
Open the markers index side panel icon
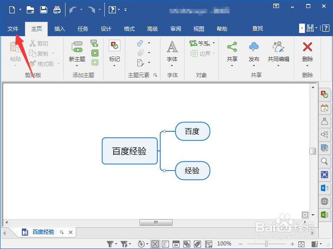pyautogui.click(x=324, y=94)
